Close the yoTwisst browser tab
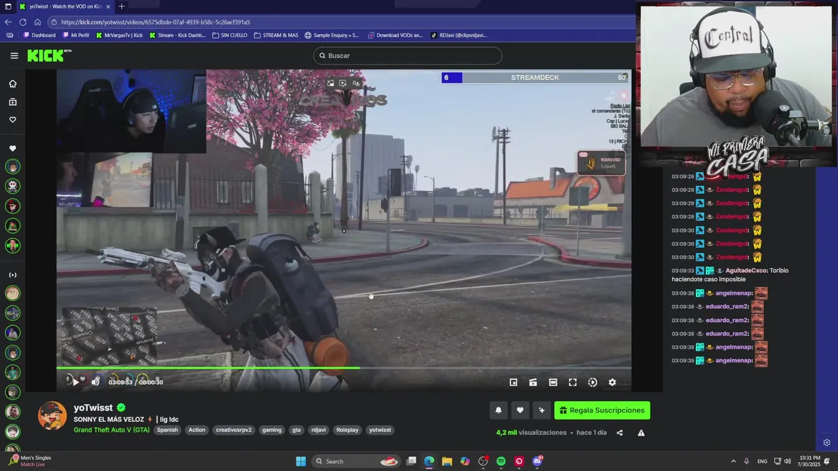Image resolution: width=838 pixels, height=471 pixels. pos(108,7)
